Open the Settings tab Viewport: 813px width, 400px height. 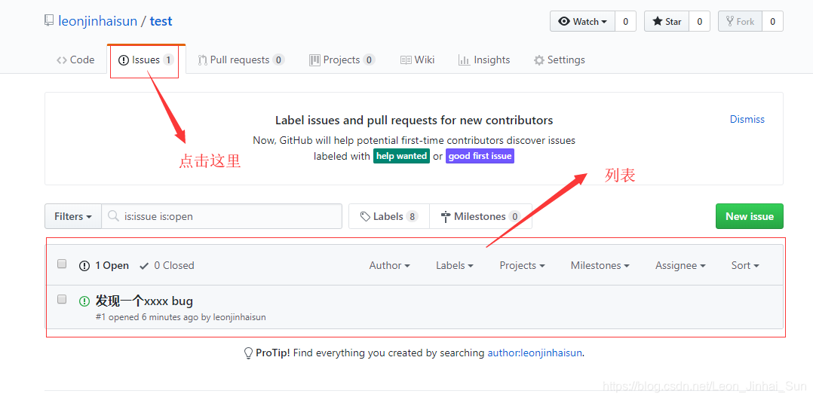(560, 60)
